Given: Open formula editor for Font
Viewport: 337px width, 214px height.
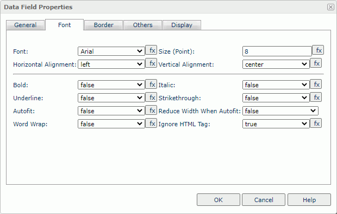Looking at the screenshot, I should pyautogui.click(x=151, y=50).
